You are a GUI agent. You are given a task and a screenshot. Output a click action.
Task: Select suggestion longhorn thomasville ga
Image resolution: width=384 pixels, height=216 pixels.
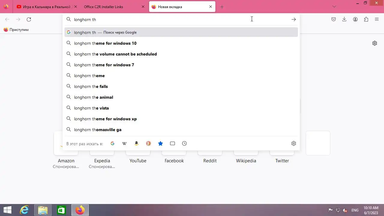point(181,130)
